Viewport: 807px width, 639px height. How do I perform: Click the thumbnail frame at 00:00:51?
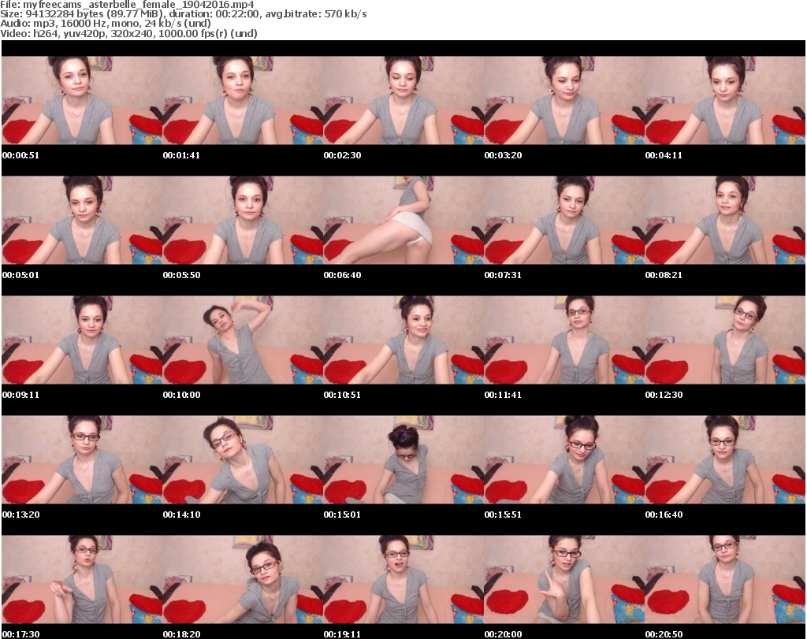click(x=82, y=100)
